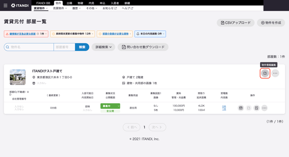The width and height of the screenshot is (289, 157).
Task: Open the ヘルプ external link
Action: [127, 8]
